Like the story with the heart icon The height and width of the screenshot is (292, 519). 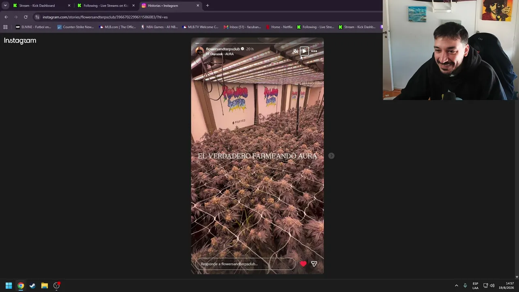[x=303, y=264]
